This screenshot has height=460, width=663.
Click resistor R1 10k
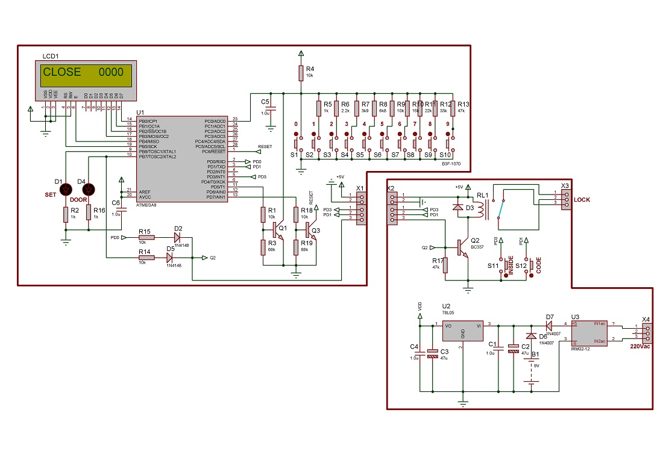263,214
